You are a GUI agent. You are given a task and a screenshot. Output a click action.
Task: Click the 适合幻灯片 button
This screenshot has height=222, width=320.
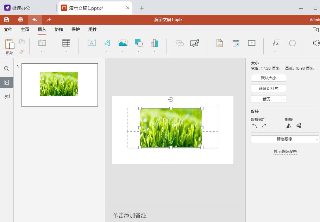tap(268, 88)
